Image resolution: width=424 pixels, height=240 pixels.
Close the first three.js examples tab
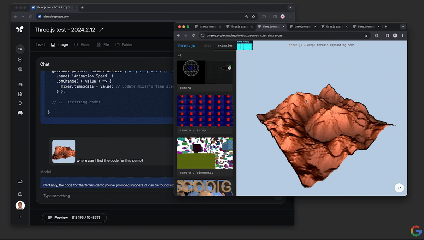point(220,26)
